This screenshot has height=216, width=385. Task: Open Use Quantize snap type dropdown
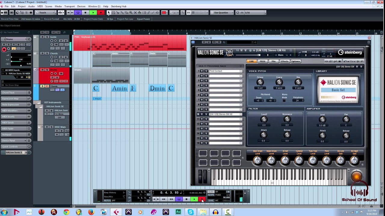(x=223, y=13)
